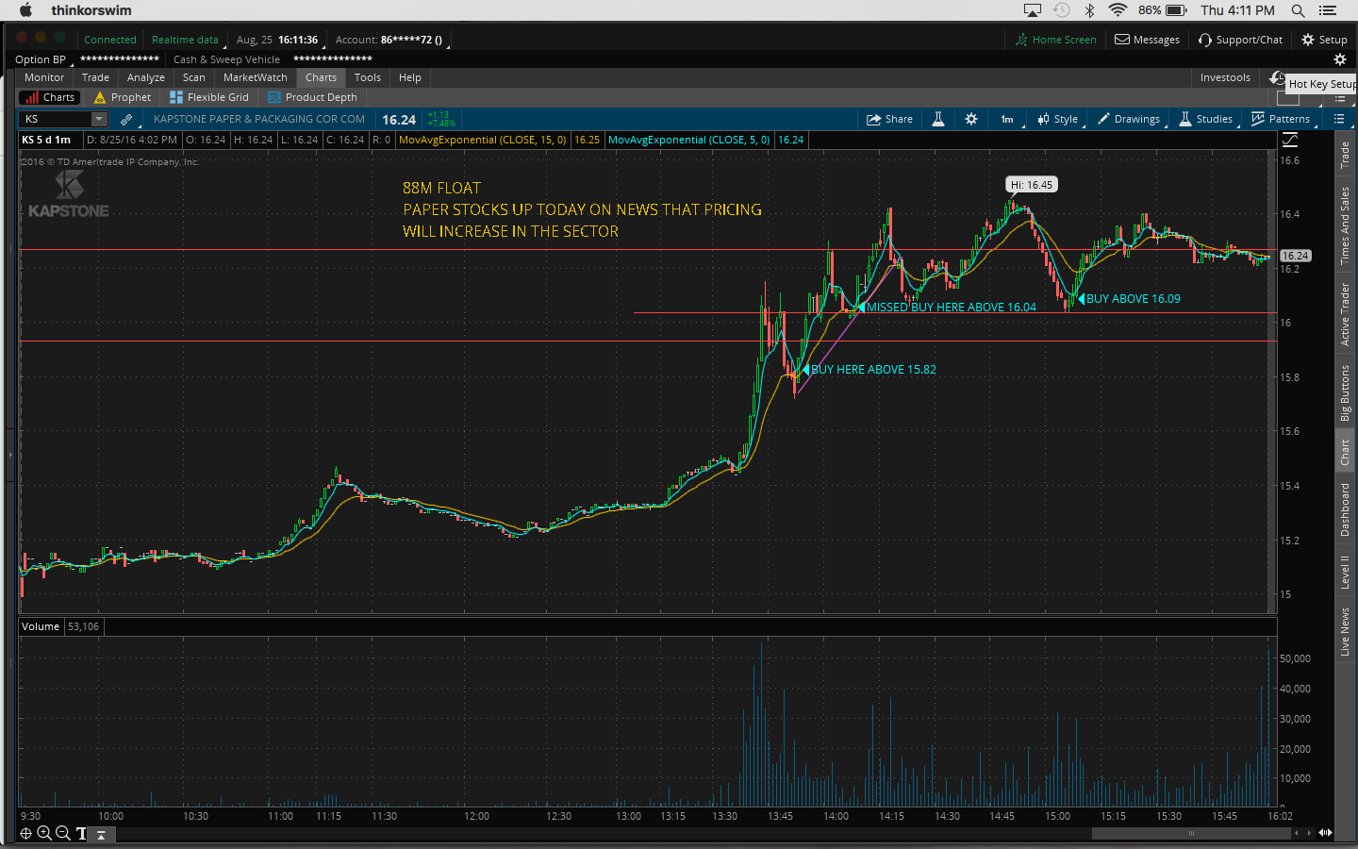Image resolution: width=1358 pixels, height=849 pixels.
Task: Open the Live News side tab
Action: [1346, 632]
